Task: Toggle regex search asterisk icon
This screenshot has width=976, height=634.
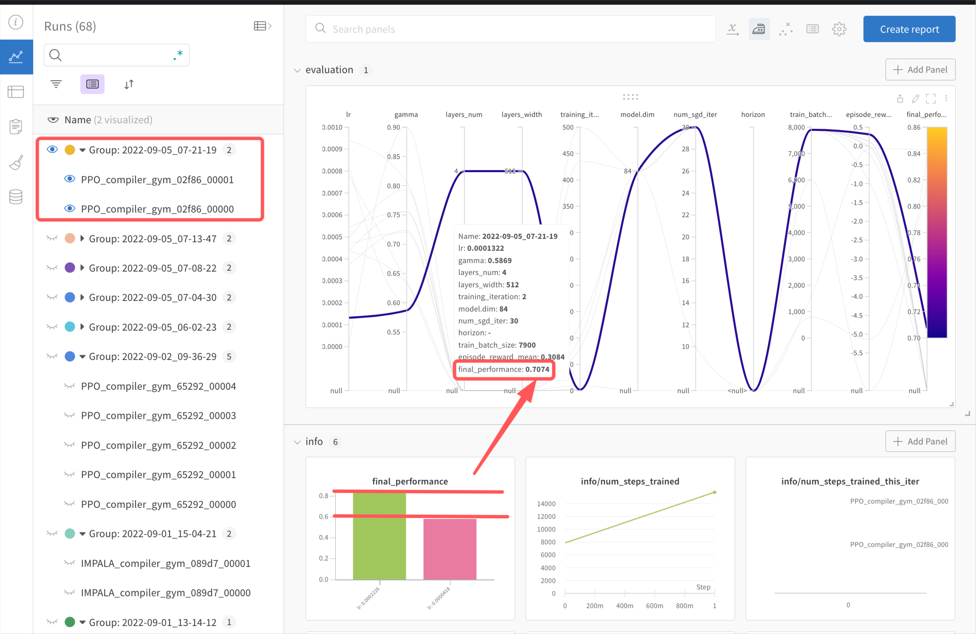Action: point(178,55)
